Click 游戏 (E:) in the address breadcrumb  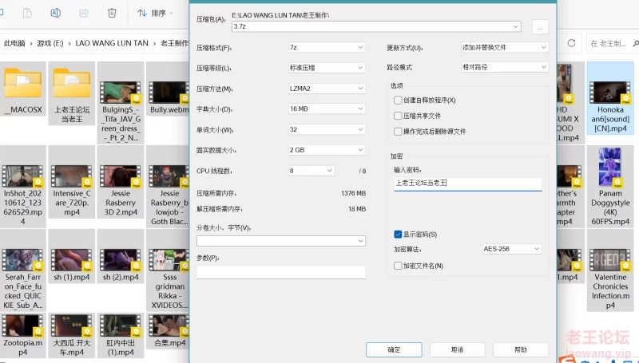click(50, 43)
